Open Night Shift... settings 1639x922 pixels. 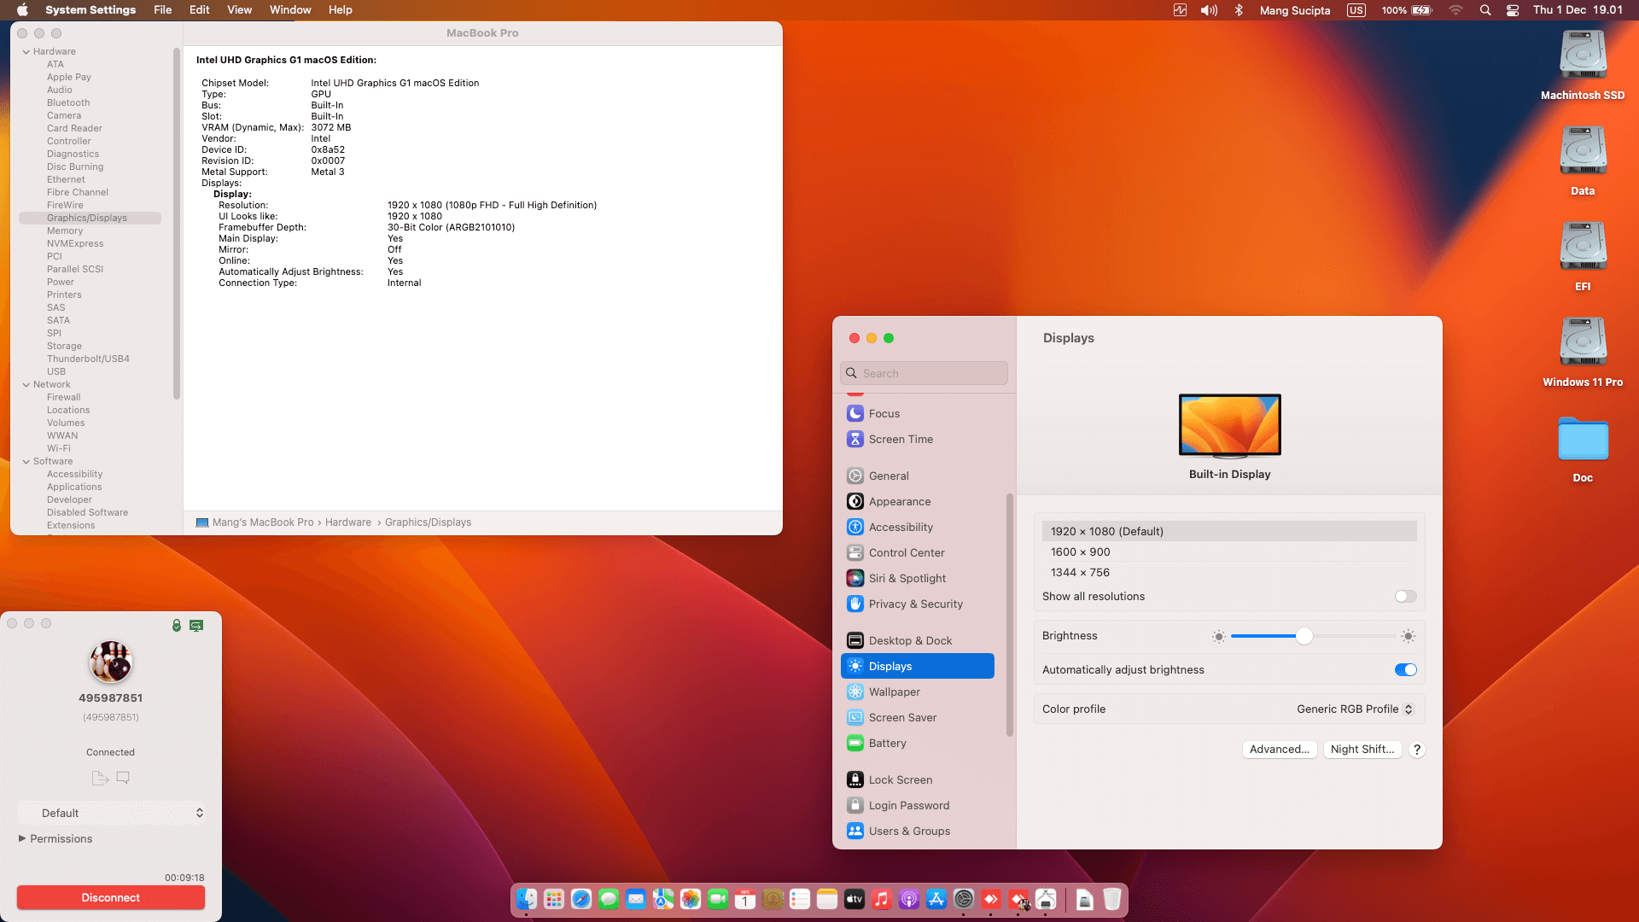[x=1362, y=750]
